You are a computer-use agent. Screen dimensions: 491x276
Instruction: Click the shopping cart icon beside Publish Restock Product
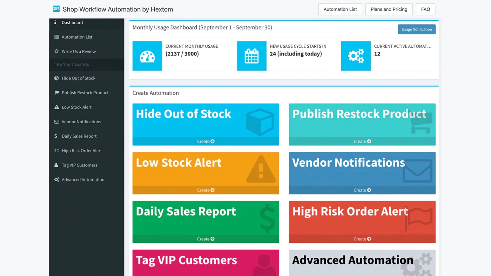[x=56, y=93]
